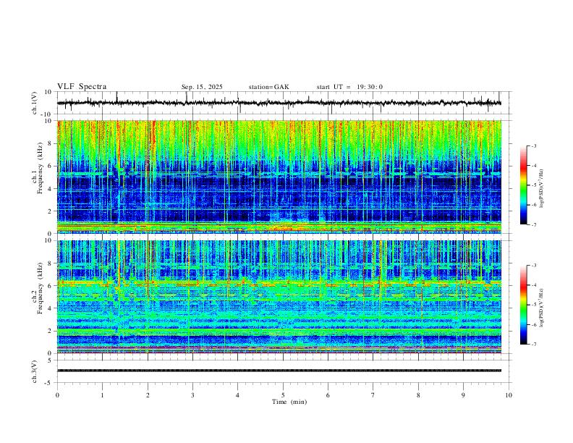
Task: Click time-axis tick label "9"
Action: coord(463,395)
